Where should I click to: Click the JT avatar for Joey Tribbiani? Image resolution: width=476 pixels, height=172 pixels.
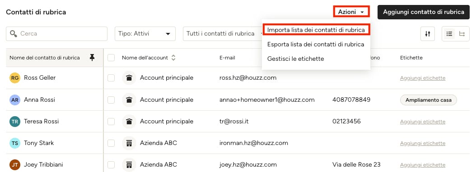14,165
